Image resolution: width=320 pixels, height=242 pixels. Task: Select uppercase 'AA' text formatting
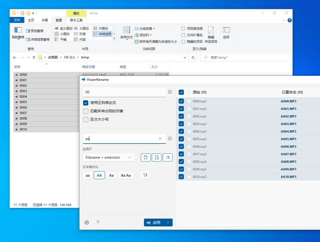coord(99,175)
